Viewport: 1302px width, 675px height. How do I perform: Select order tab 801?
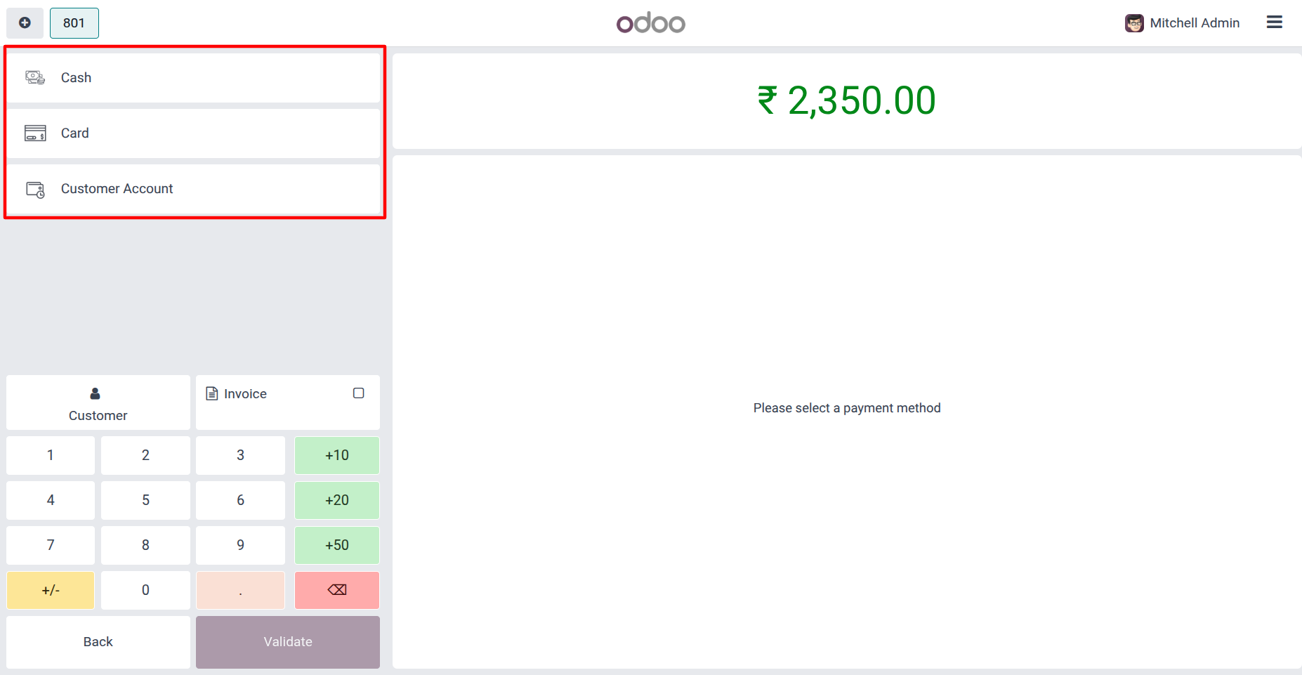coord(74,23)
